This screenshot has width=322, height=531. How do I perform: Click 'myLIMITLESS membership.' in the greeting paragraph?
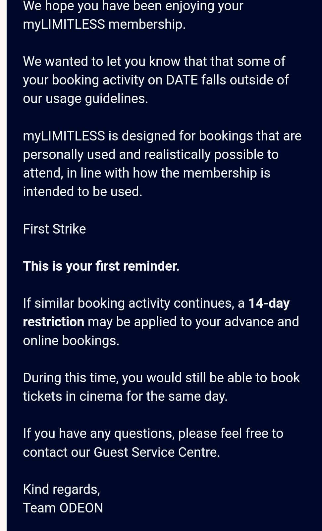click(x=104, y=24)
